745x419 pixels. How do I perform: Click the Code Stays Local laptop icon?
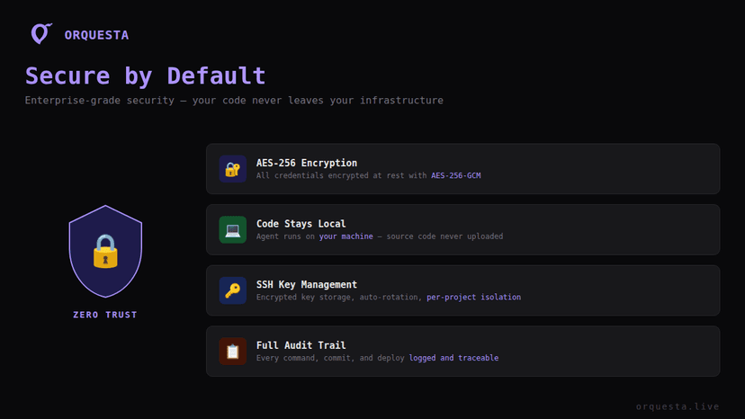[232, 229]
